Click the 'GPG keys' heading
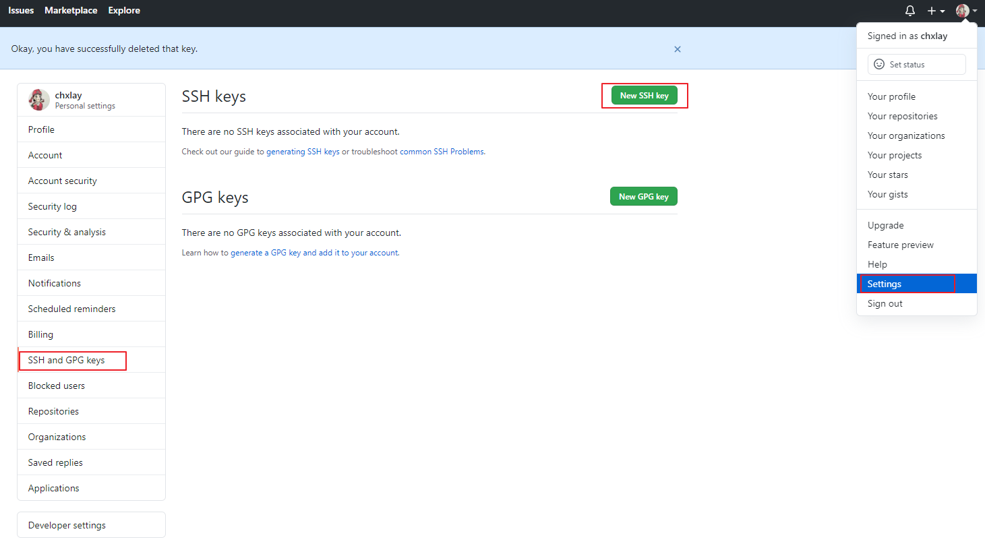The image size is (985, 550). click(x=215, y=197)
